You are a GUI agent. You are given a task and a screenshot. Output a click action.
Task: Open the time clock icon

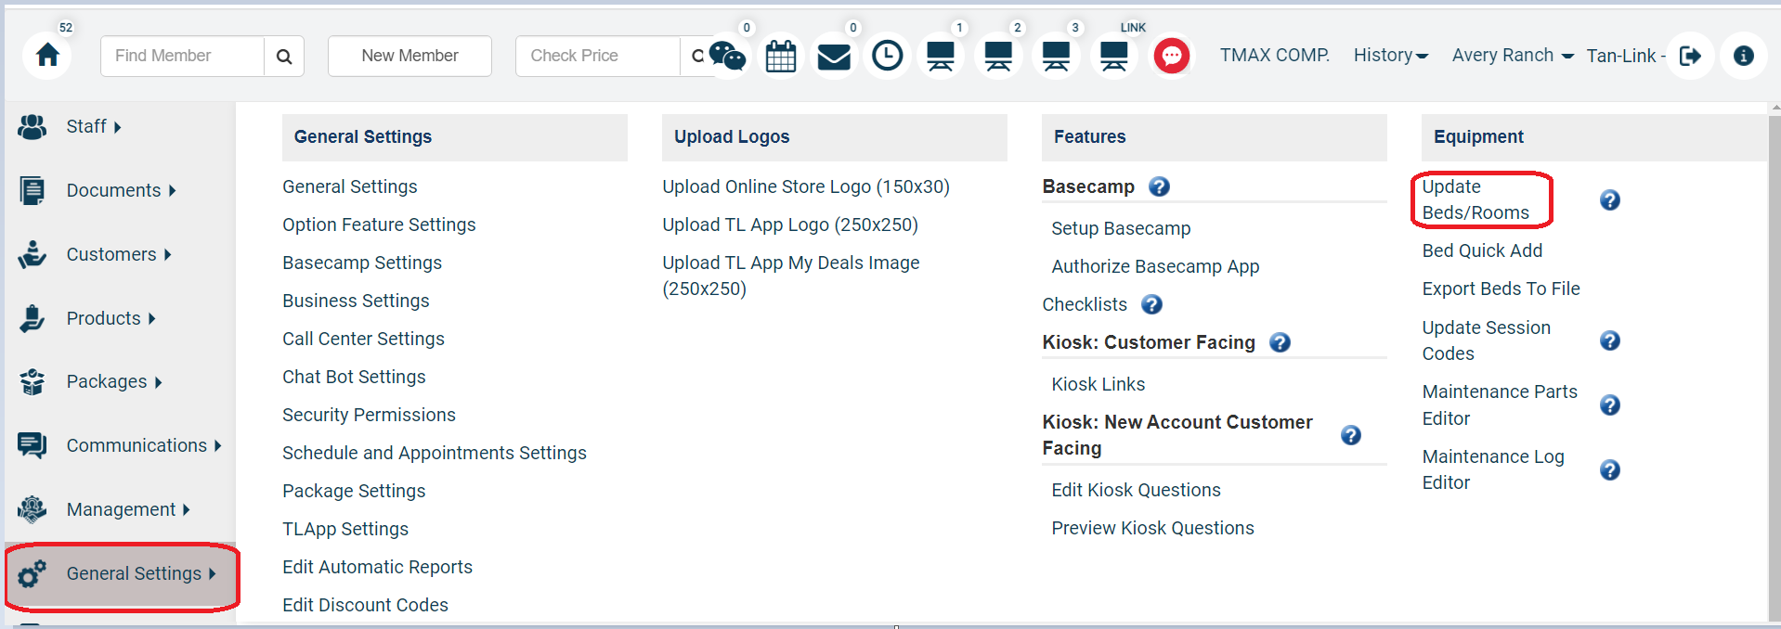888,57
